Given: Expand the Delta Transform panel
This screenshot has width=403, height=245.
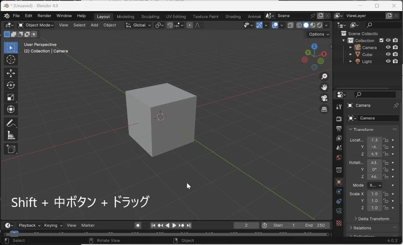Looking at the screenshot, I should click(x=373, y=219).
